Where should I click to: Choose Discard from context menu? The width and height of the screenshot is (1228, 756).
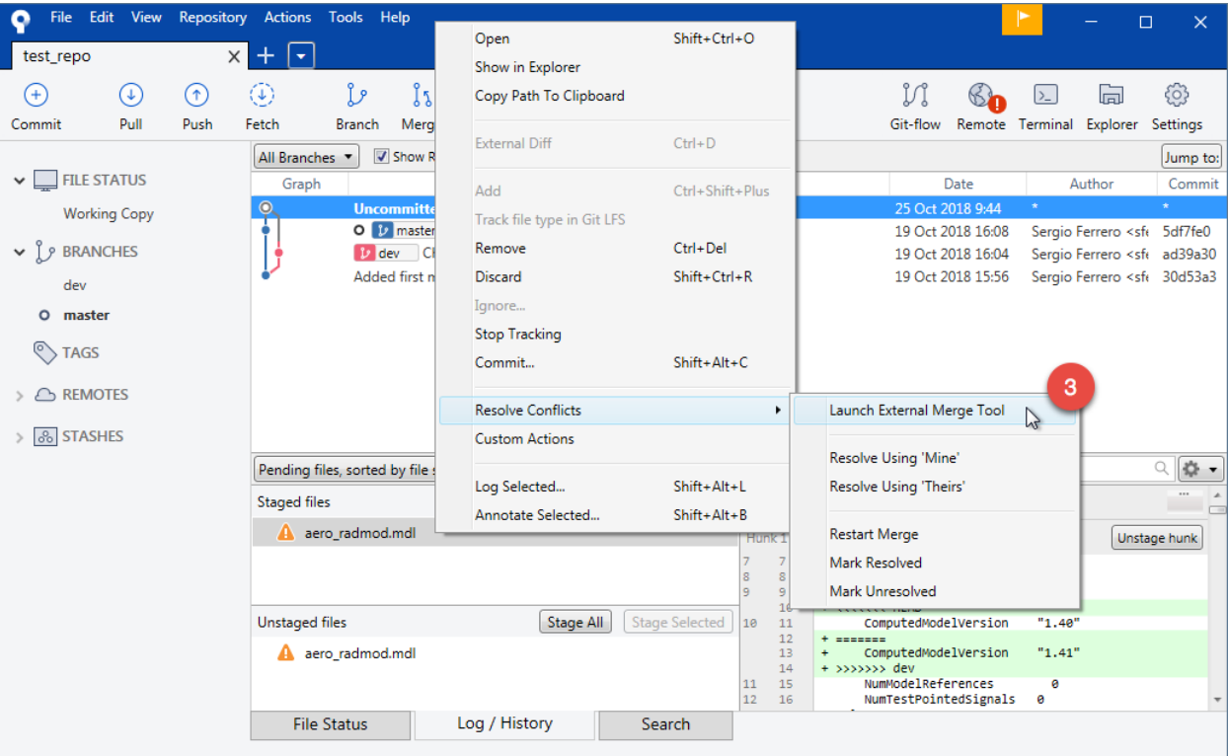click(x=614, y=277)
